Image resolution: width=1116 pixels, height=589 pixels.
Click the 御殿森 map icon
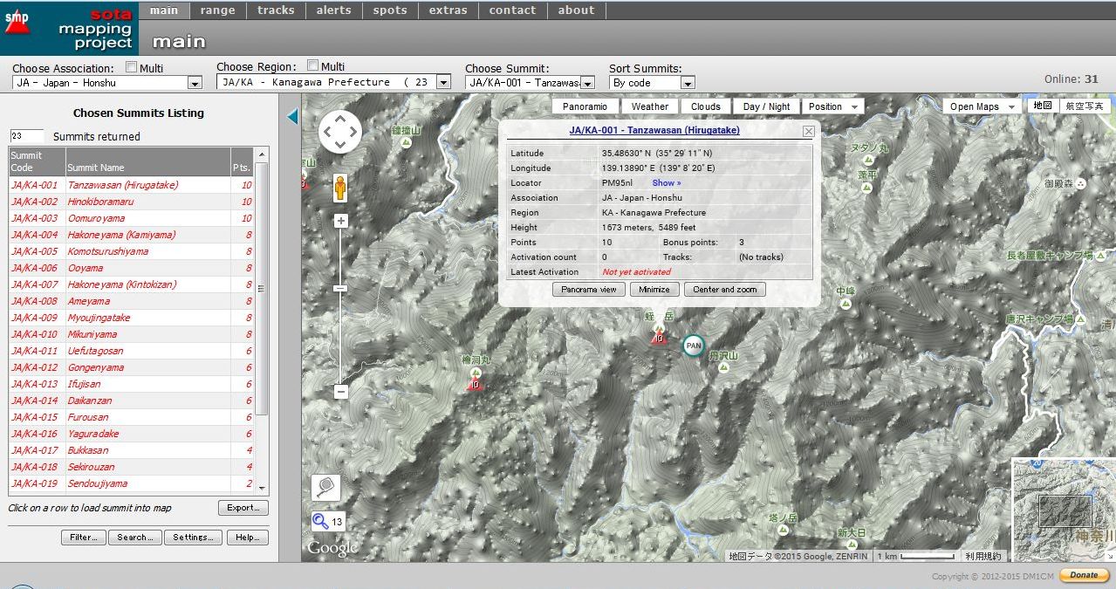[x=1081, y=184]
